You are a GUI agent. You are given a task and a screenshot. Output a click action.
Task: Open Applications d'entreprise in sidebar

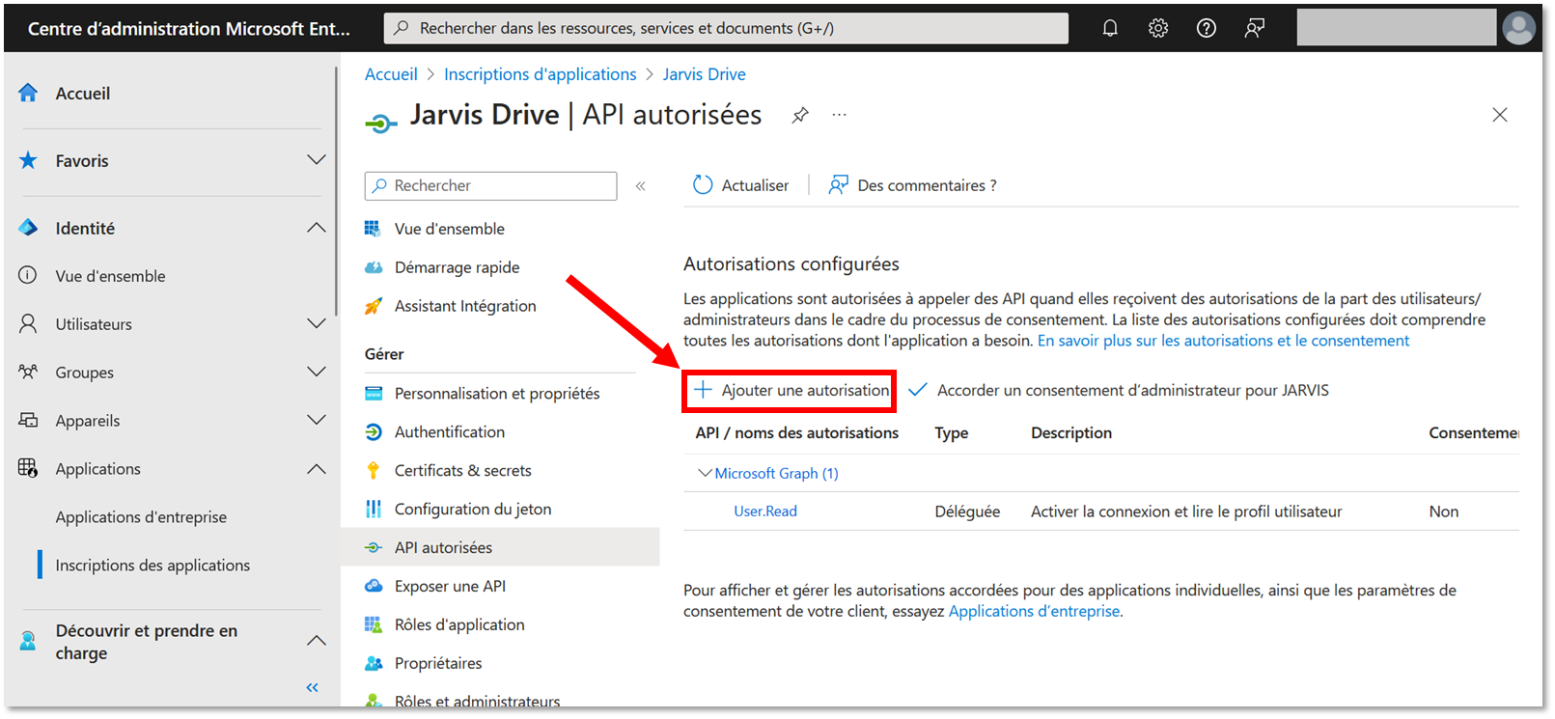click(141, 517)
